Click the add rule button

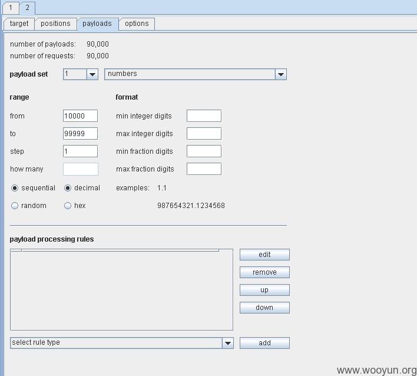point(264,343)
